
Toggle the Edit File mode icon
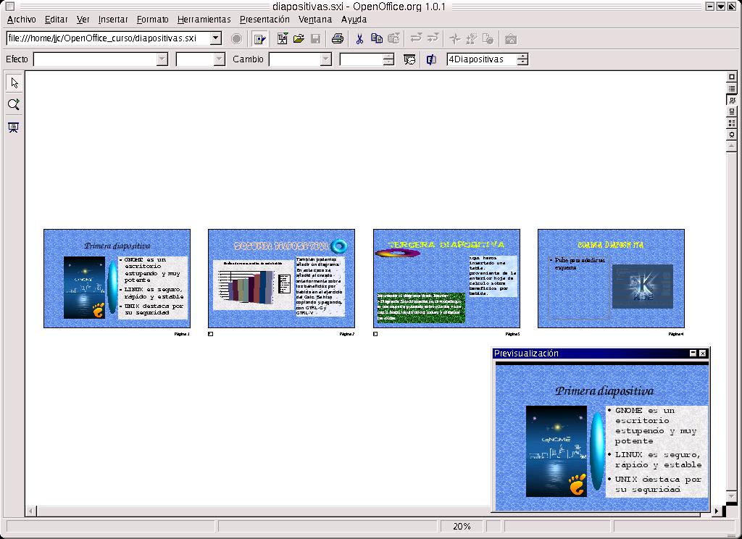[259, 38]
